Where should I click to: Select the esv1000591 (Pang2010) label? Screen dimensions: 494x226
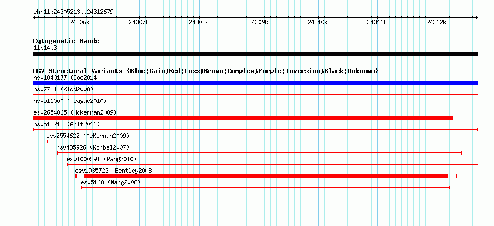(x=102, y=159)
